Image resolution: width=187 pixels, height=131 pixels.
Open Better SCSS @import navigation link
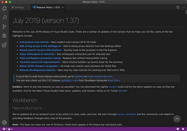39,66
